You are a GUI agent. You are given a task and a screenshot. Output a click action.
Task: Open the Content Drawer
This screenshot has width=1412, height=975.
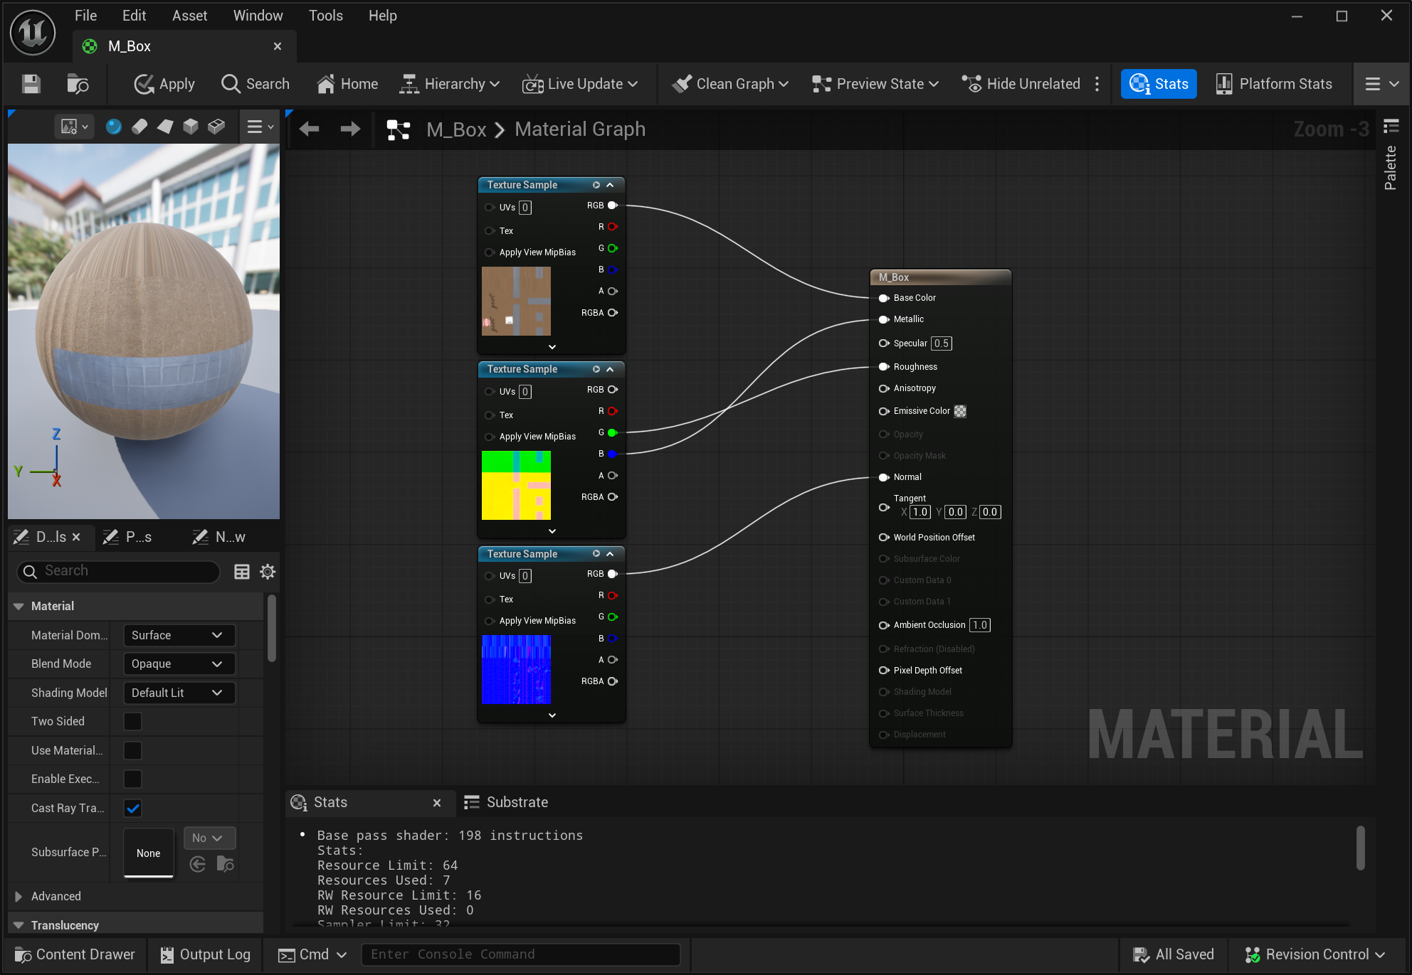(75, 954)
